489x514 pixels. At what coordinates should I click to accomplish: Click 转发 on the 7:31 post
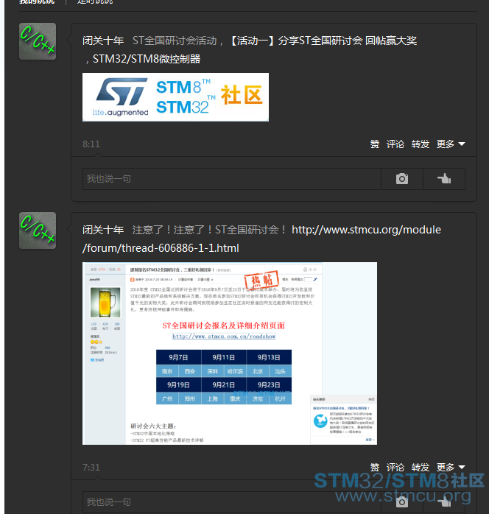[x=421, y=467]
